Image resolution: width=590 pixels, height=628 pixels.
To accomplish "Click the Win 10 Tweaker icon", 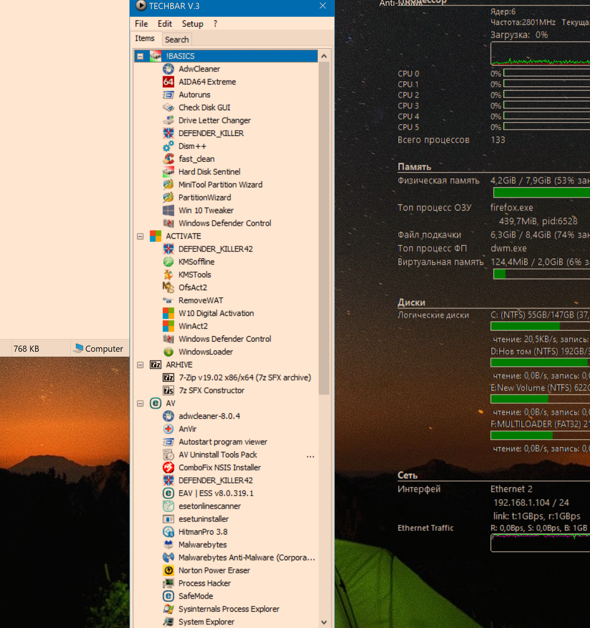I will click(168, 210).
